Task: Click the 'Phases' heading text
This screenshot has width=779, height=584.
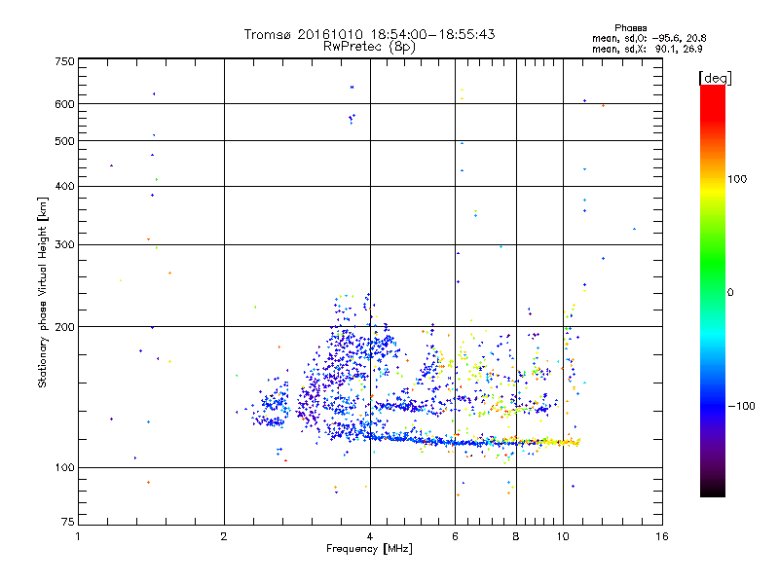Action: (630, 28)
